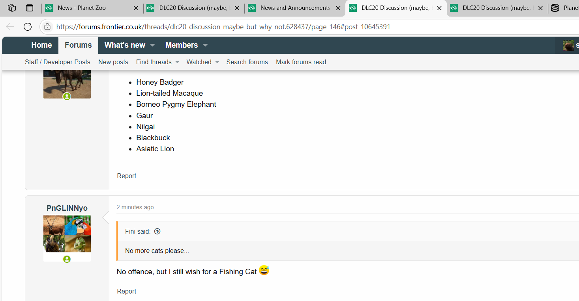Switch to the 'News and Announcements' tab
Image resolution: width=579 pixels, height=301 pixels.
[x=294, y=8]
